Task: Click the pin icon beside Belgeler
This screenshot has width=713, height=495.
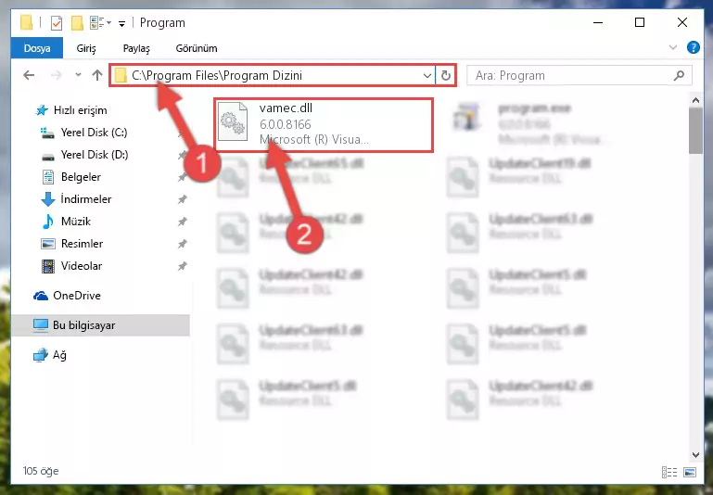Action: click(x=183, y=177)
